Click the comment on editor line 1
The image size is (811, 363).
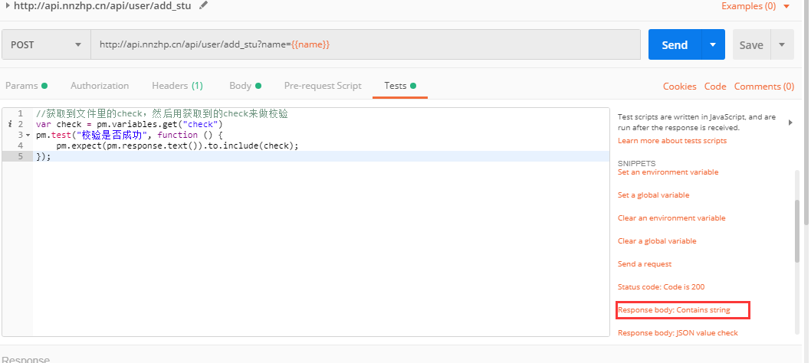162,114
